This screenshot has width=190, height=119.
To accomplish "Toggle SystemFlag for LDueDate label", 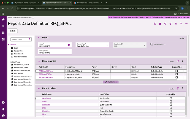I will (171, 105).
